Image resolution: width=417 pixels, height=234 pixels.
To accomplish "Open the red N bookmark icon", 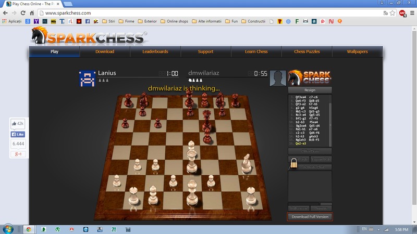I will pos(331,21).
